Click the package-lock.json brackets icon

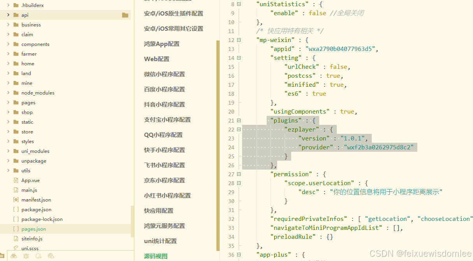(x=16, y=219)
